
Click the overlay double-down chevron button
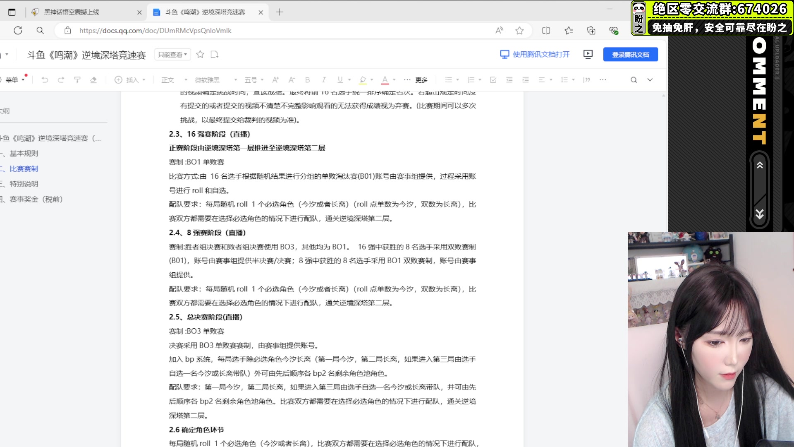(x=760, y=214)
